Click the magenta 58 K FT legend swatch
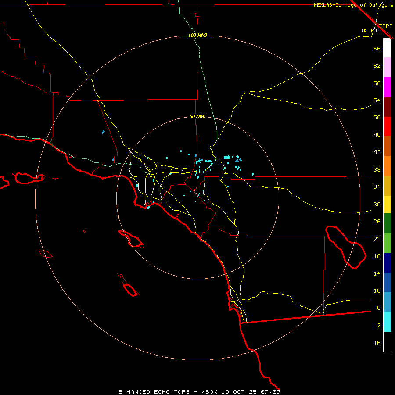The image size is (395, 395). 388,87
